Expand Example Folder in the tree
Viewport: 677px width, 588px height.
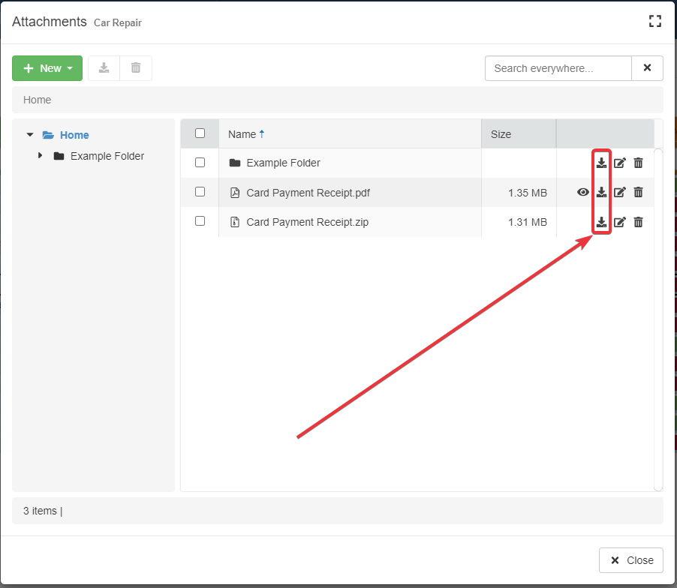(x=40, y=156)
